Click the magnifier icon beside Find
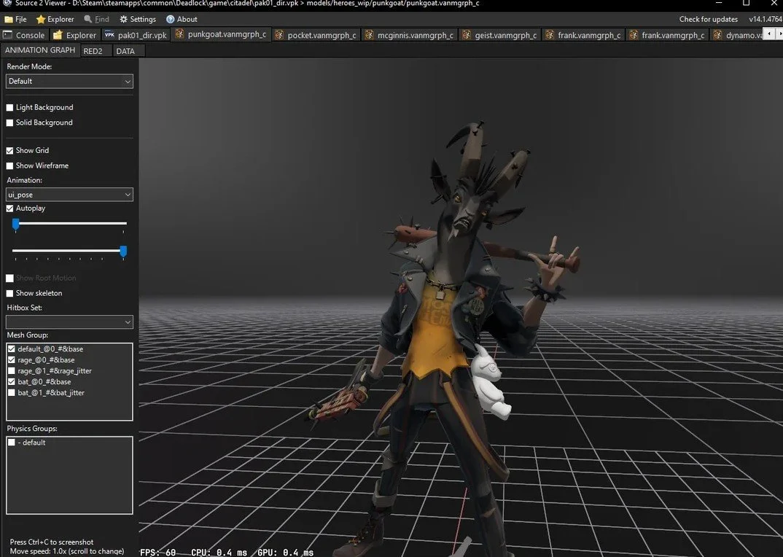 click(x=88, y=20)
